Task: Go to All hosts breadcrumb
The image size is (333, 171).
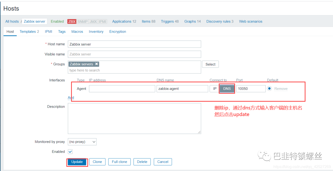Action: point(12,22)
